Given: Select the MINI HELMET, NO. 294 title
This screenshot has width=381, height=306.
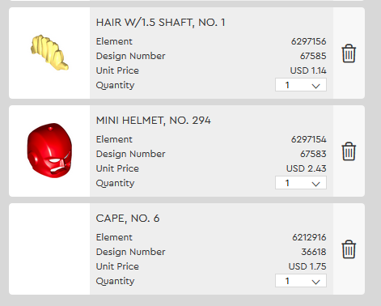Looking at the screenshot, I should pos(153,121).
